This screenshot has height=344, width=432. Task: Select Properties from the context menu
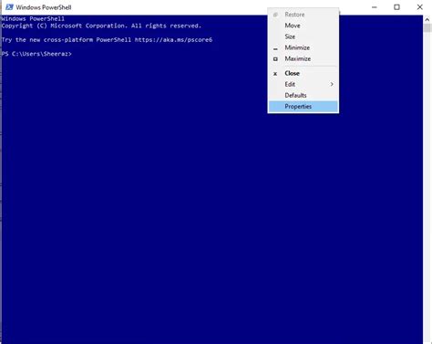pos(303,107)
